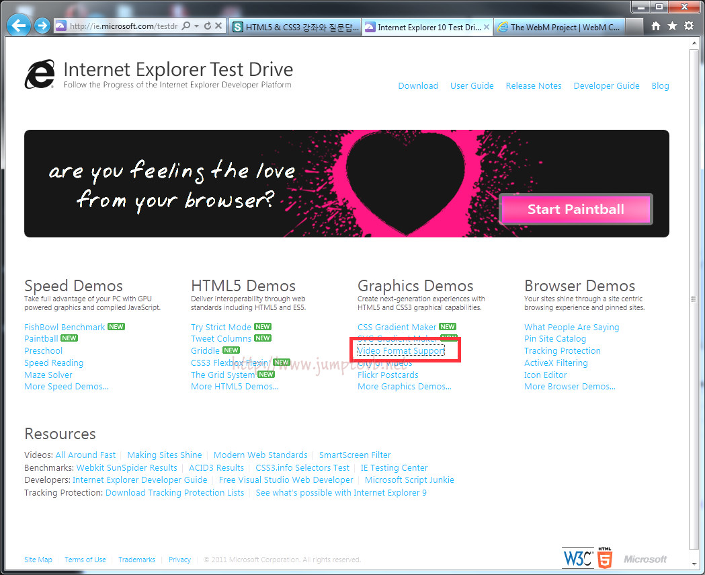Open the Griddle demo link

[205, 350]
